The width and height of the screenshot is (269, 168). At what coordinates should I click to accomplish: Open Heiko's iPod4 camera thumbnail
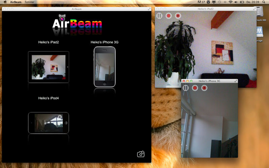point(48,123)
